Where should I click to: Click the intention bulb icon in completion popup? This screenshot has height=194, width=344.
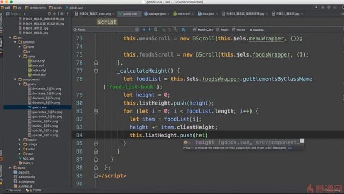(185, 142)
